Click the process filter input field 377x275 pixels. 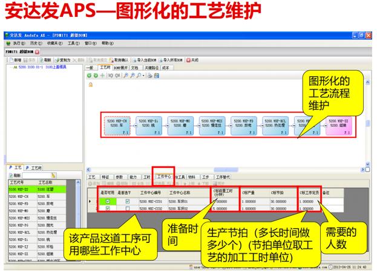pos(36,175)
